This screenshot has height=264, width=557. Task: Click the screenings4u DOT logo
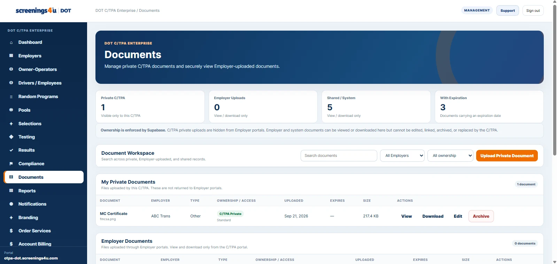(x=43, y=10)
